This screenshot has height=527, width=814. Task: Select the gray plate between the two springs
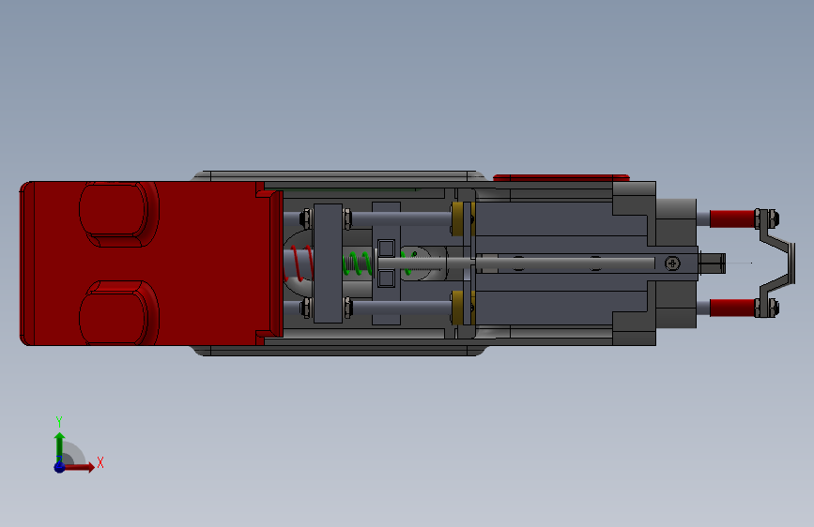[x=328, y=263]
